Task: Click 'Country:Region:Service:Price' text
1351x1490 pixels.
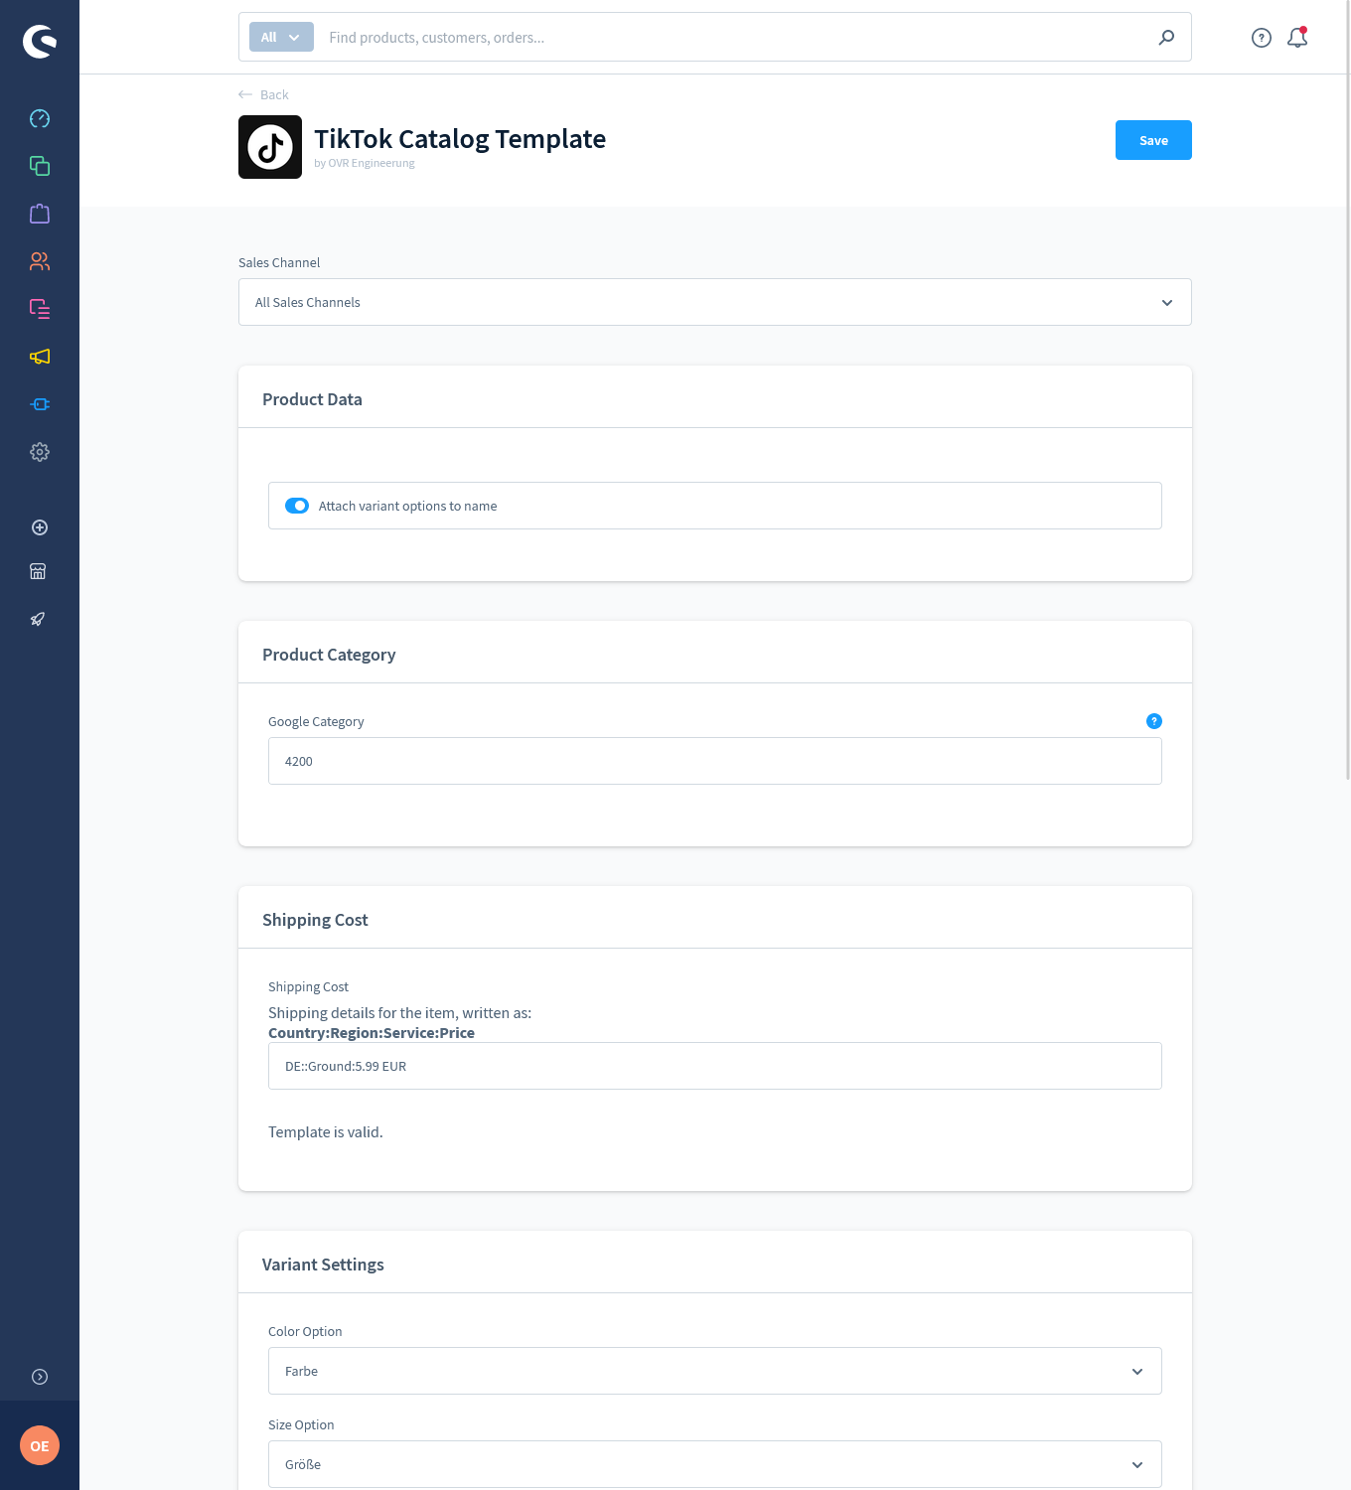Action: click(x=372, y=1033)
